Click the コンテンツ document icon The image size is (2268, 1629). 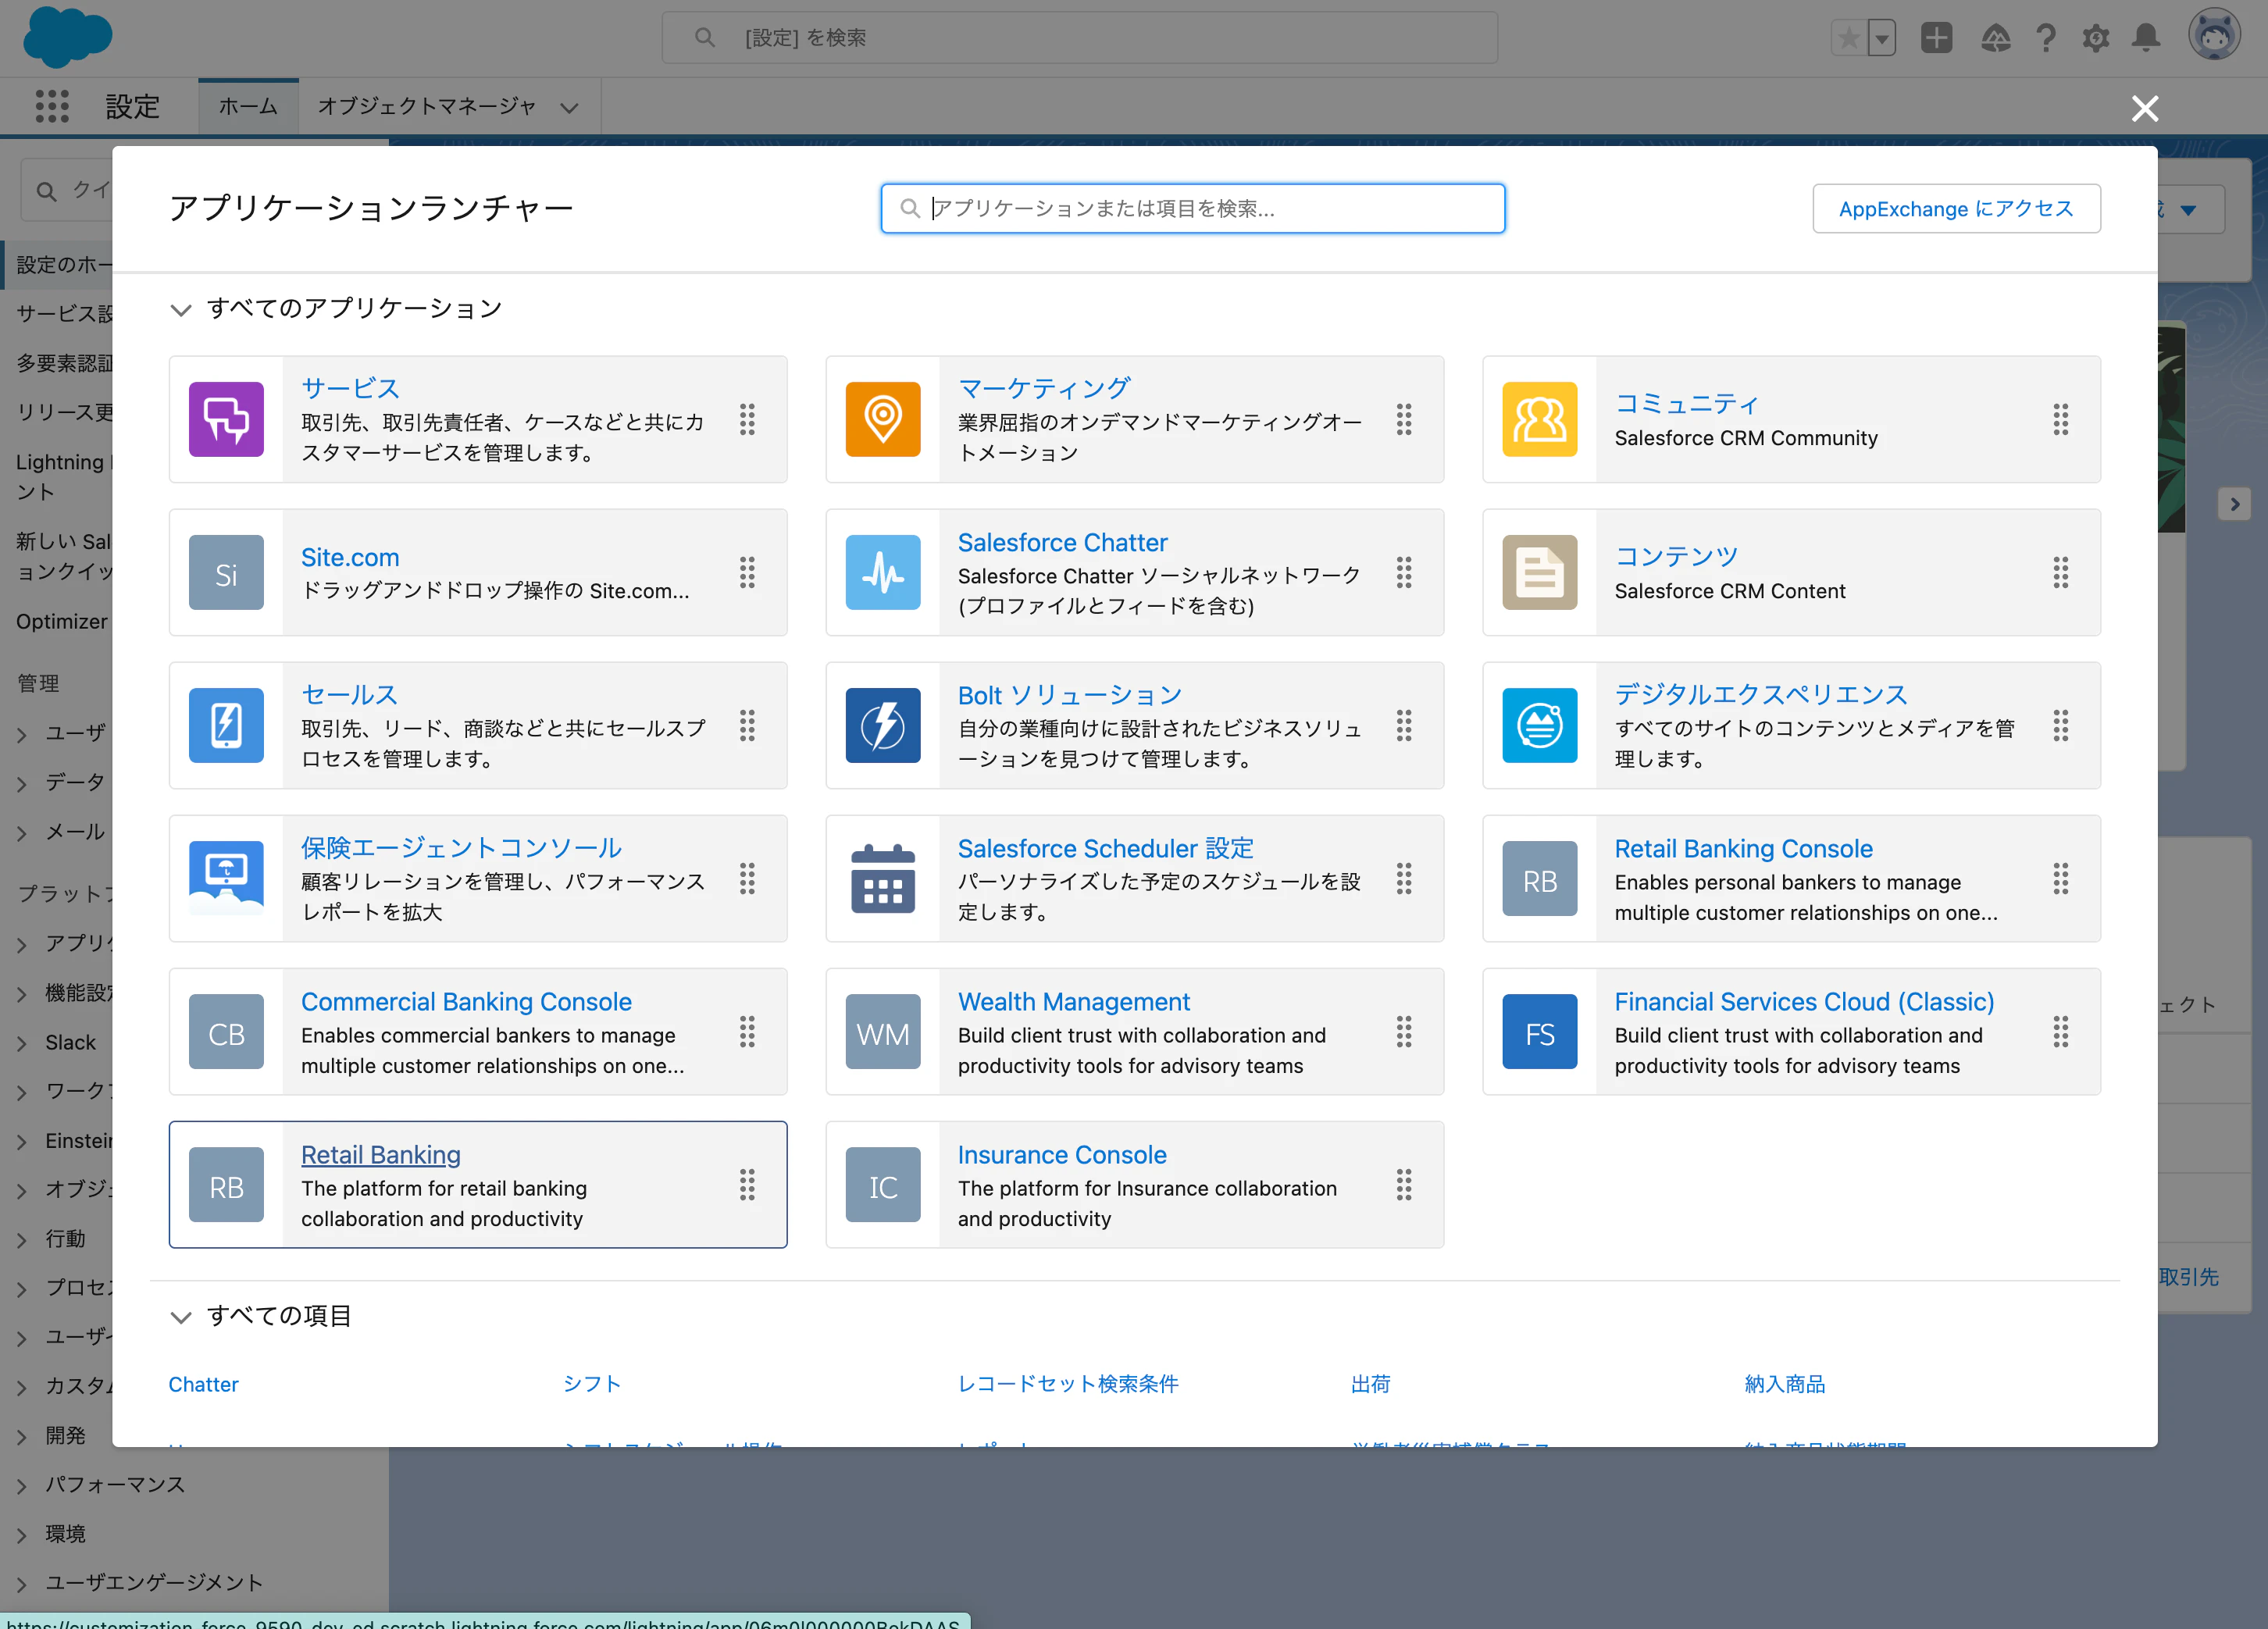1540,572
